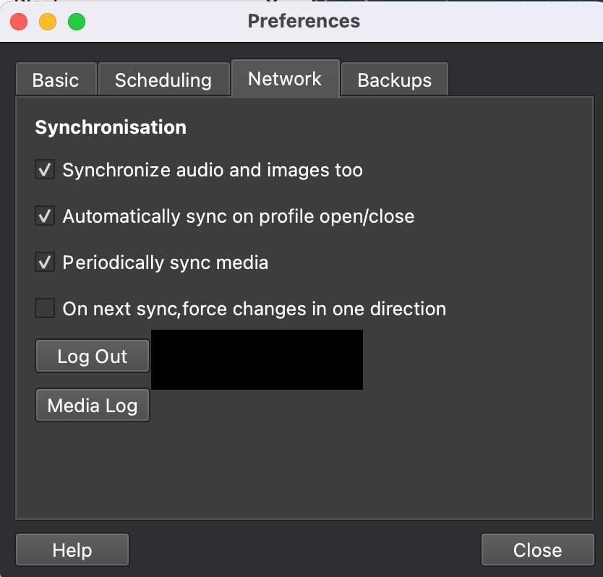Image resolution: width=603 pixels, height=577 pixels.
Task: Select the Network tab
Action: [x=285, y=79]
